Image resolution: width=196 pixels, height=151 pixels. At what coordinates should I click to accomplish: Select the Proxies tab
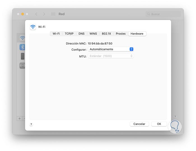pos(121,34)
